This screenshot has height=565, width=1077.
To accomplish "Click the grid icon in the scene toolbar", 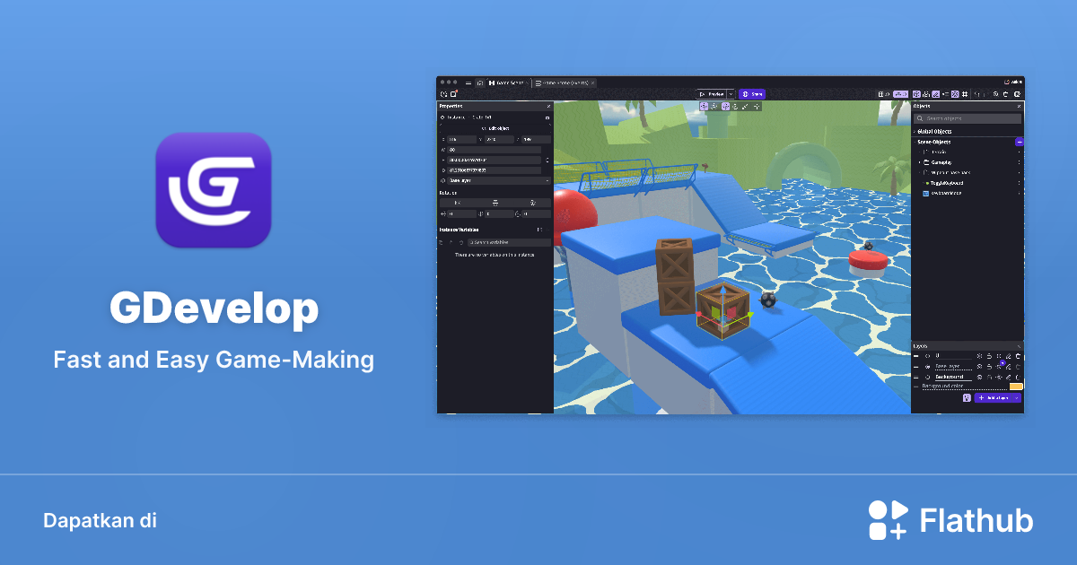I will 965,94.
